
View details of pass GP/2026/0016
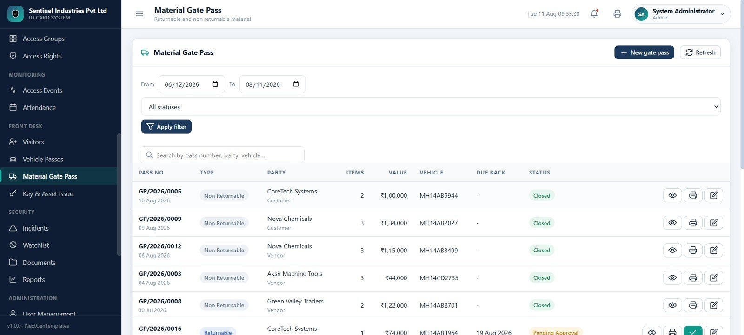652,331
